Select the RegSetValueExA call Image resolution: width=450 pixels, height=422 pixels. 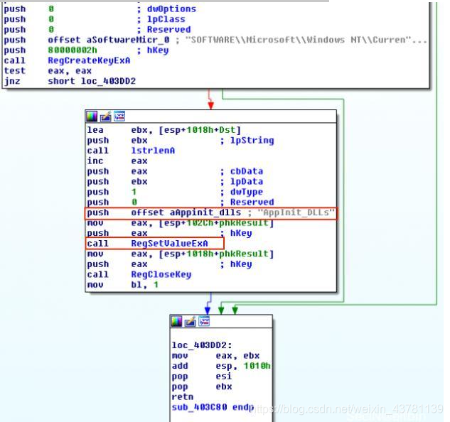point(154,243)
